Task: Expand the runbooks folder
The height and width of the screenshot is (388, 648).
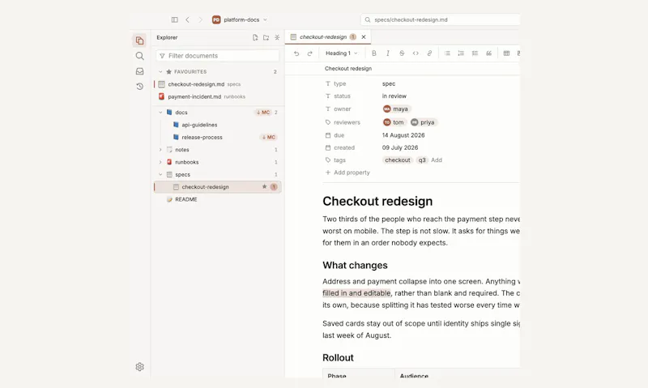Action: tap(160, 162)
